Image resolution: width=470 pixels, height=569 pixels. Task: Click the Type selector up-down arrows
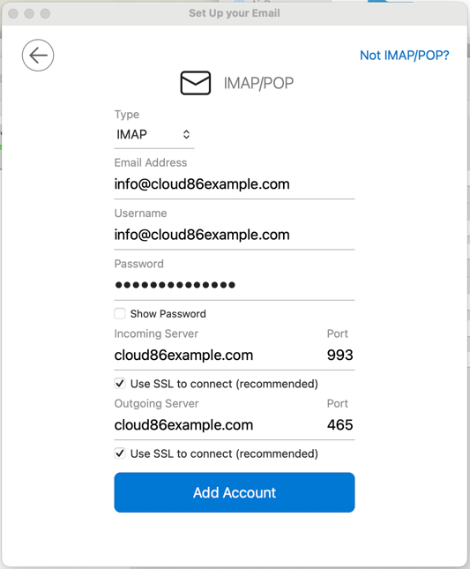click(x=186, y=135)
